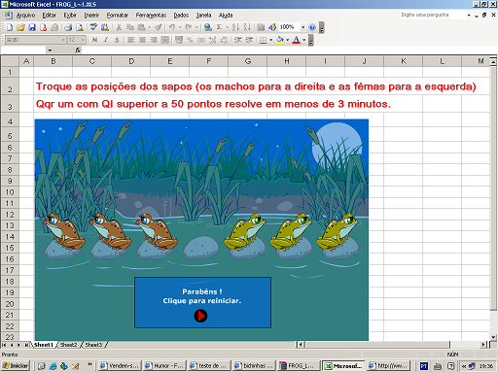Switch to the teste de taskbar window
This screenshot has height=373, width=498.
click(209, 366)
